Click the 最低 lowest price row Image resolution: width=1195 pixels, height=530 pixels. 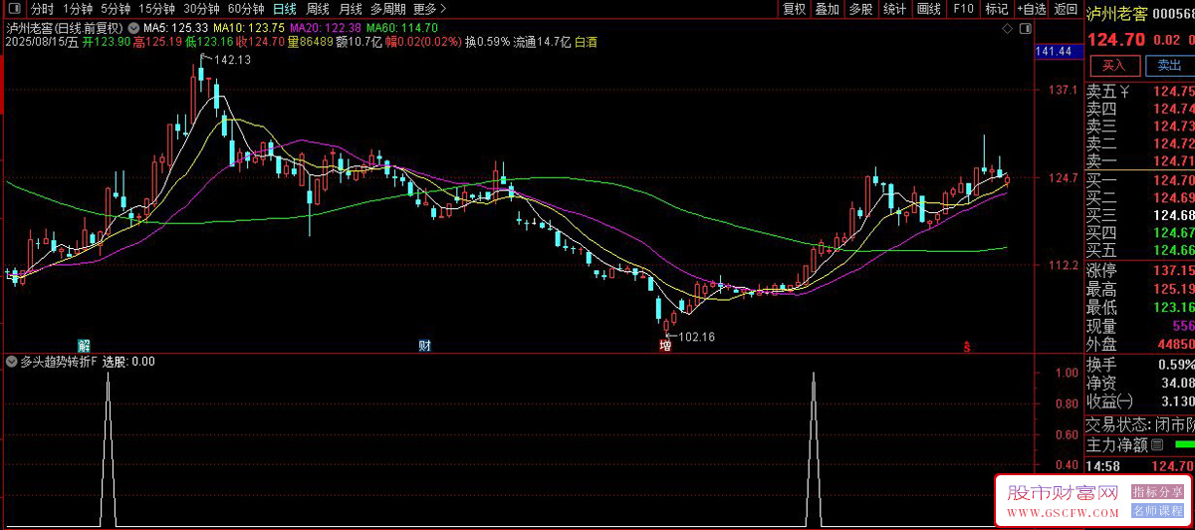tap(1140, 307)
